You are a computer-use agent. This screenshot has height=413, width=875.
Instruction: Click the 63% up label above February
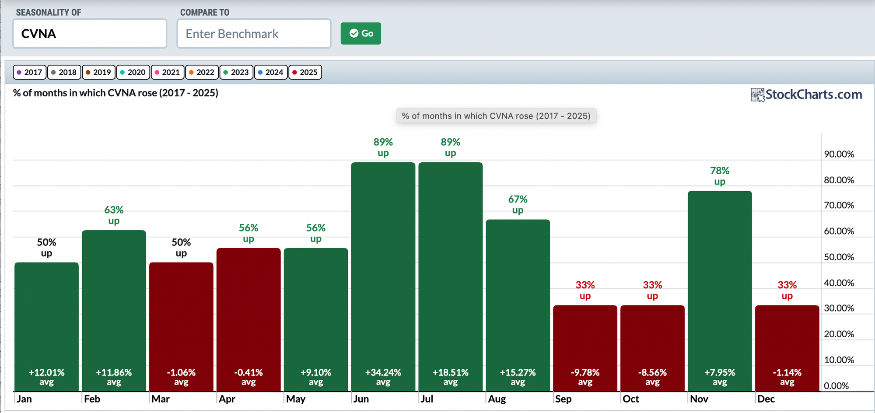click(114, 215)
